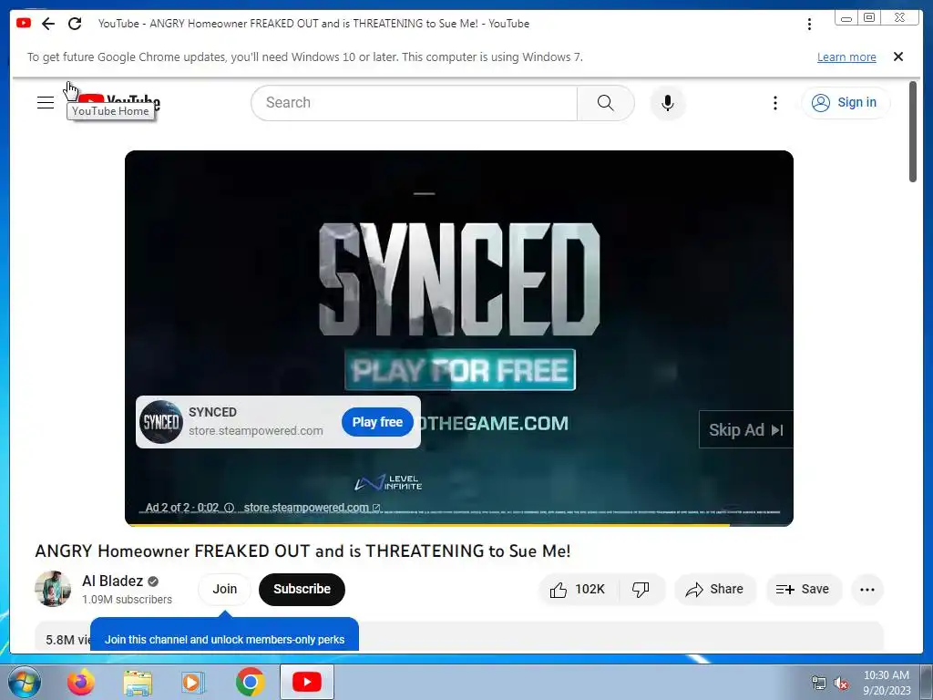This screenshot has height=700, width=933.
Task: Open Windows Media Player from taskbar
Action: [193, 683]
